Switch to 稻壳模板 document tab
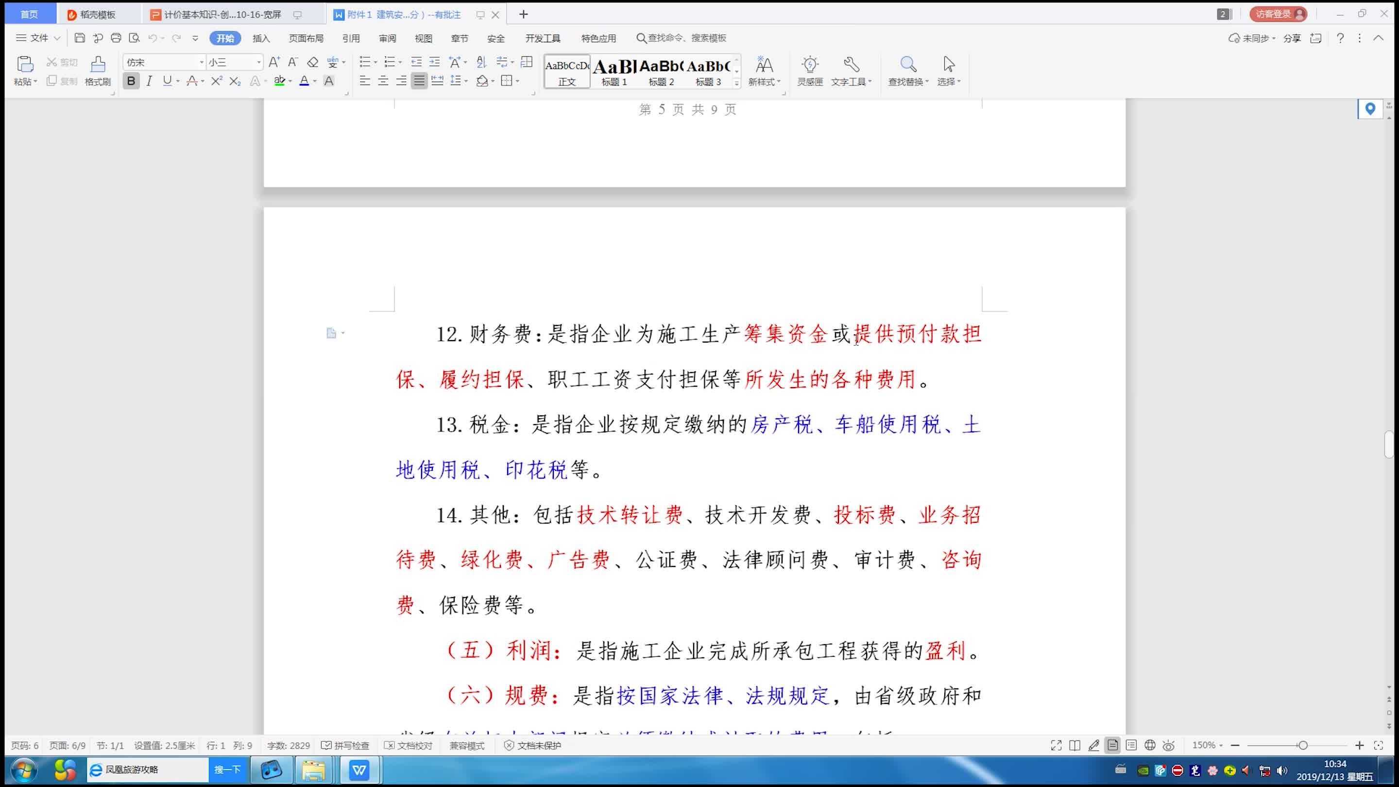 (98, 15)
